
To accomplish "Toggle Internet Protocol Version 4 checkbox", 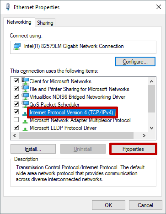I will [16, 112].
